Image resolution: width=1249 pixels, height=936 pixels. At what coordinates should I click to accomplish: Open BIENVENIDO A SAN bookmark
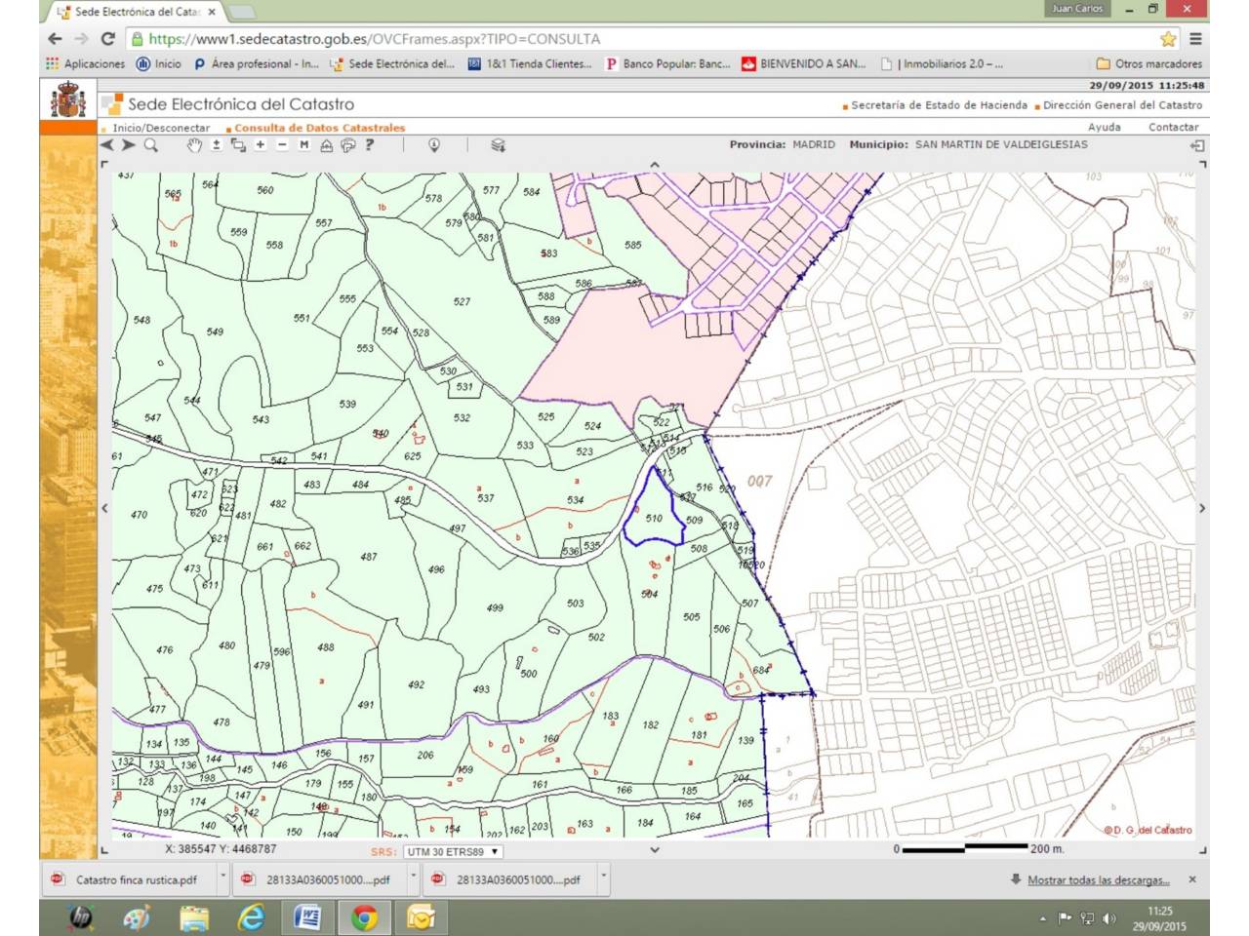(803, 63)
